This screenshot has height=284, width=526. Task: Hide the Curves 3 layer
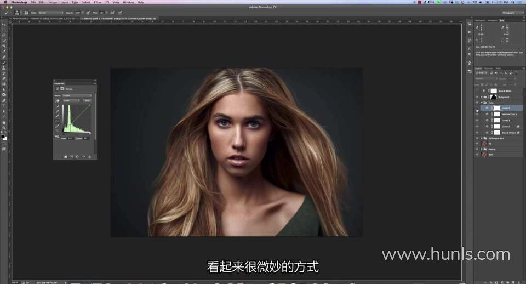[477, 120]
